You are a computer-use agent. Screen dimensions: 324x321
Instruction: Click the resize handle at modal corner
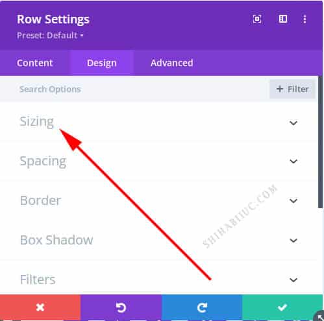coord(319,316)
